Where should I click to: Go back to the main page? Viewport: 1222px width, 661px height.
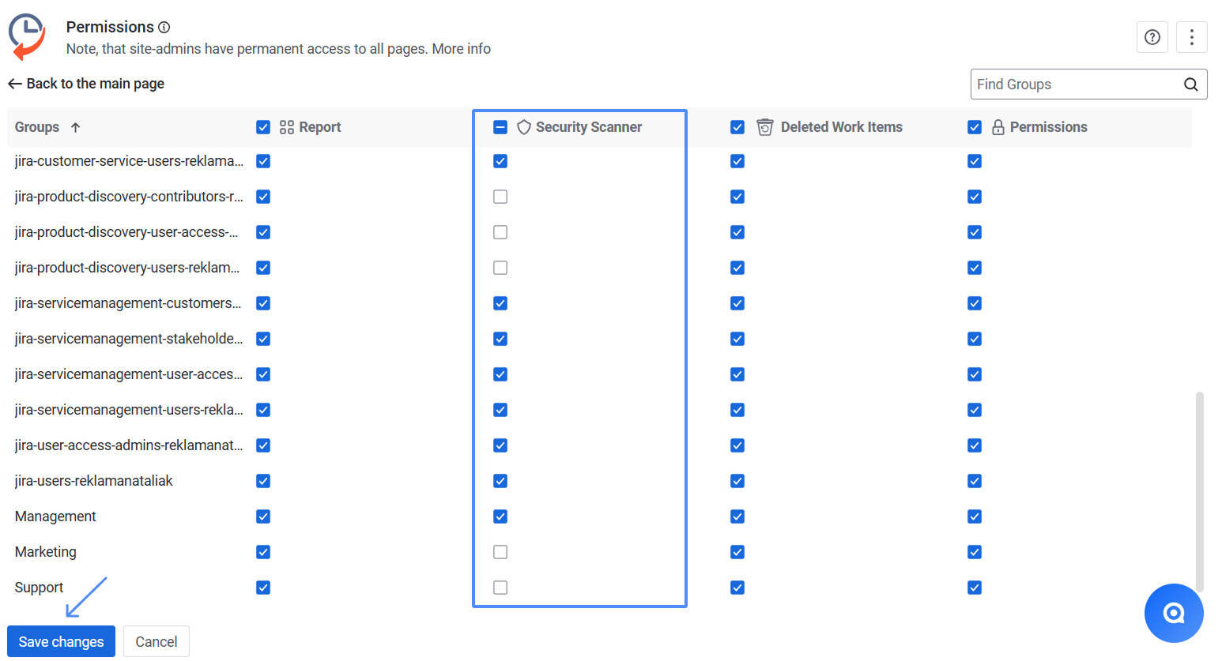[x=86, y=84]
